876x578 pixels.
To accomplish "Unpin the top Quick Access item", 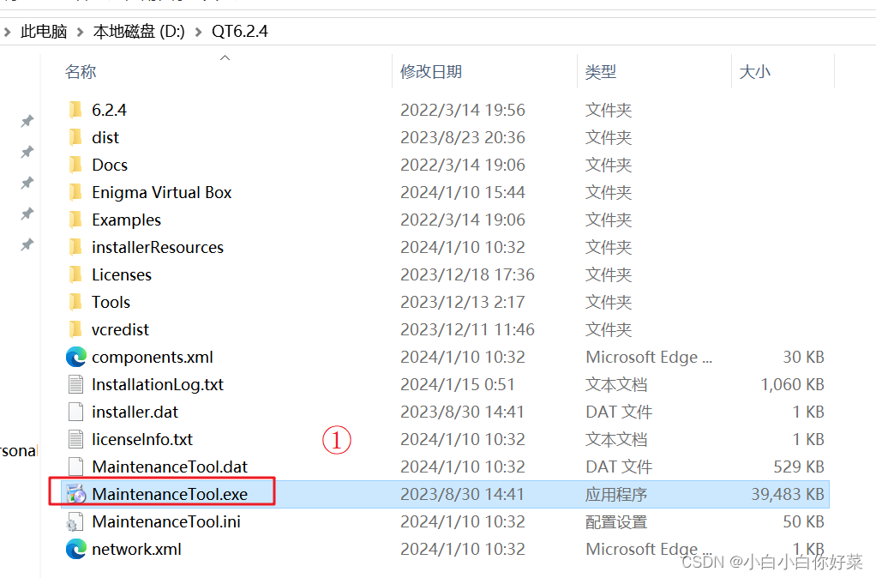I will point(26,121).
